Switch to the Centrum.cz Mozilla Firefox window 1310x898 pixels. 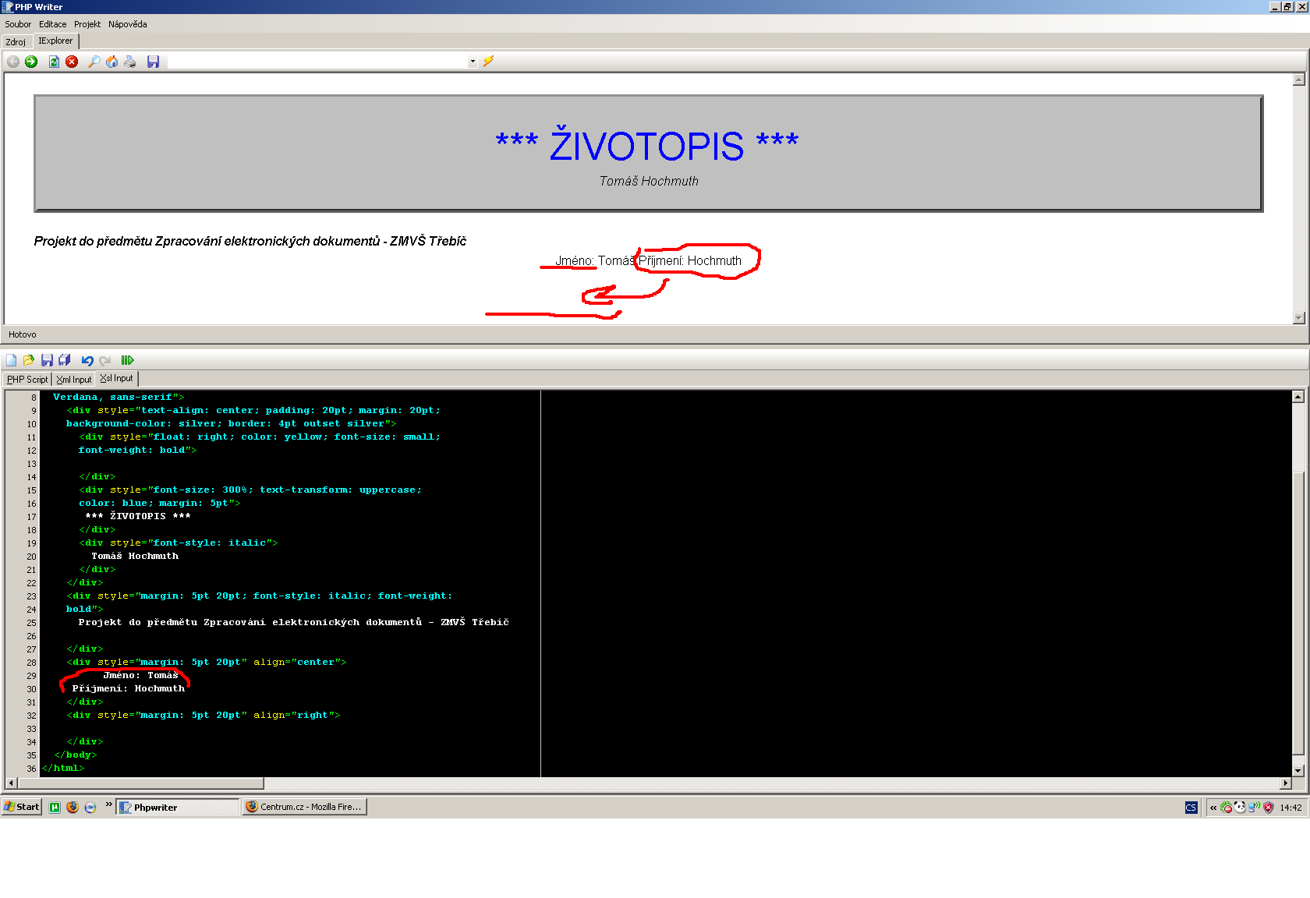tap(304, 807)
